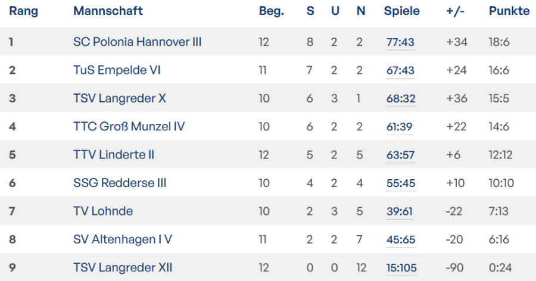Click the Punkte column header
Image resolution: width=536 pixels, height=281 pixels.
(x=509, y=11)
